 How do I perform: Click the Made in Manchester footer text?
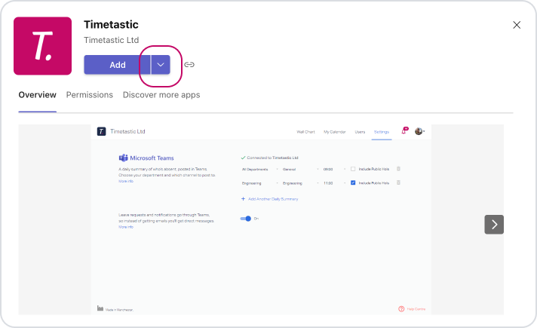coord(119,310)
